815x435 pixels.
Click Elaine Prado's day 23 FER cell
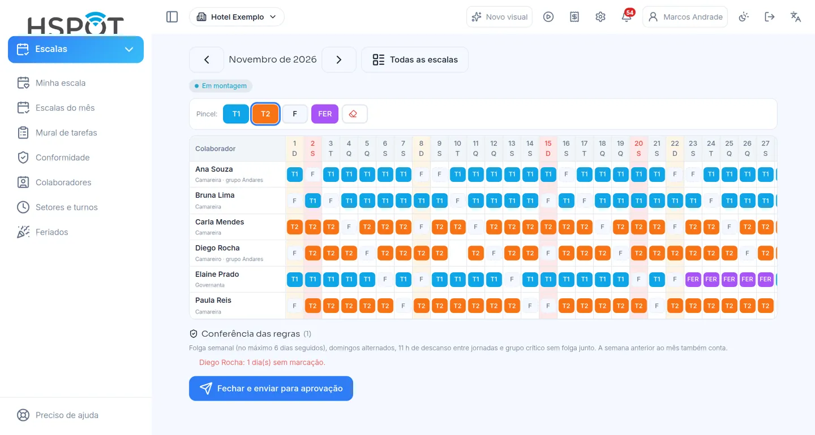coord(693,279)
